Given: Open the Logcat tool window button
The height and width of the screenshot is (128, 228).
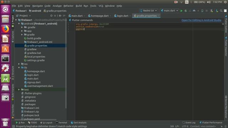Looking at the screenshot, I should click(46, 123).
